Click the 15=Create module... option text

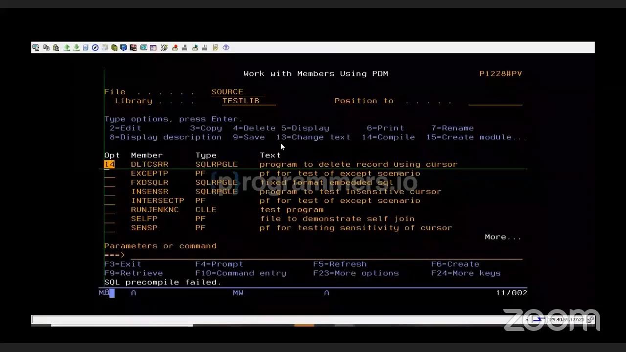(x=476, y=137)
